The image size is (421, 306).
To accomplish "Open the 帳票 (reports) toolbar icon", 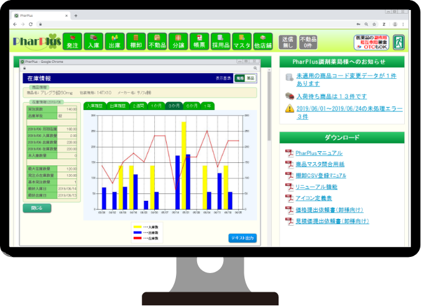I will (x=200, y=42).
